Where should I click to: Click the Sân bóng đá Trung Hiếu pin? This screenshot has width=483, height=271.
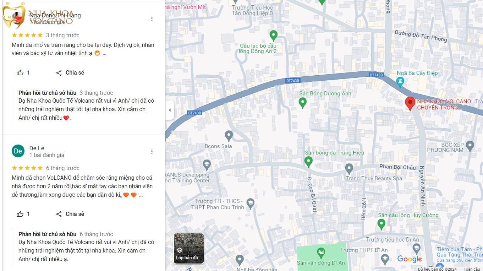[308, 162]
